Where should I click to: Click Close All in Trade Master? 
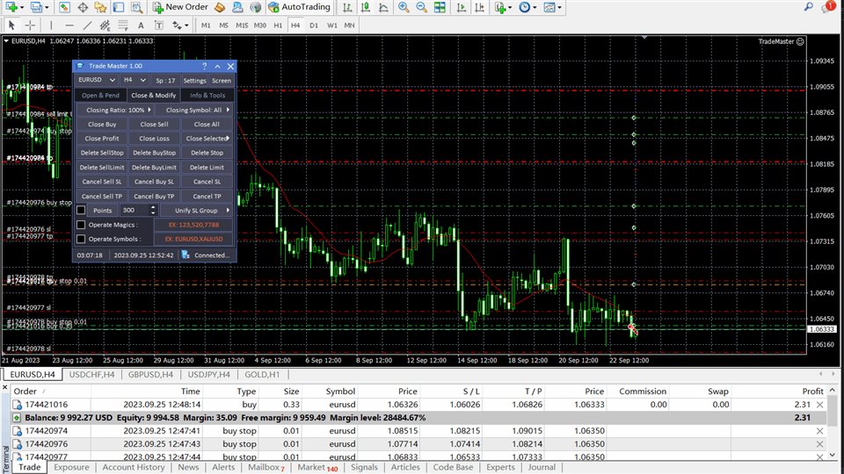click(x=207, y=124)
